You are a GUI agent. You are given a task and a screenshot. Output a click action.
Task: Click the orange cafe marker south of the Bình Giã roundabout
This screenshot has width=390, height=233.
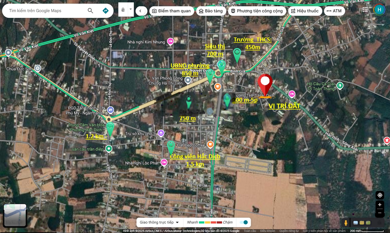point(218,87)
